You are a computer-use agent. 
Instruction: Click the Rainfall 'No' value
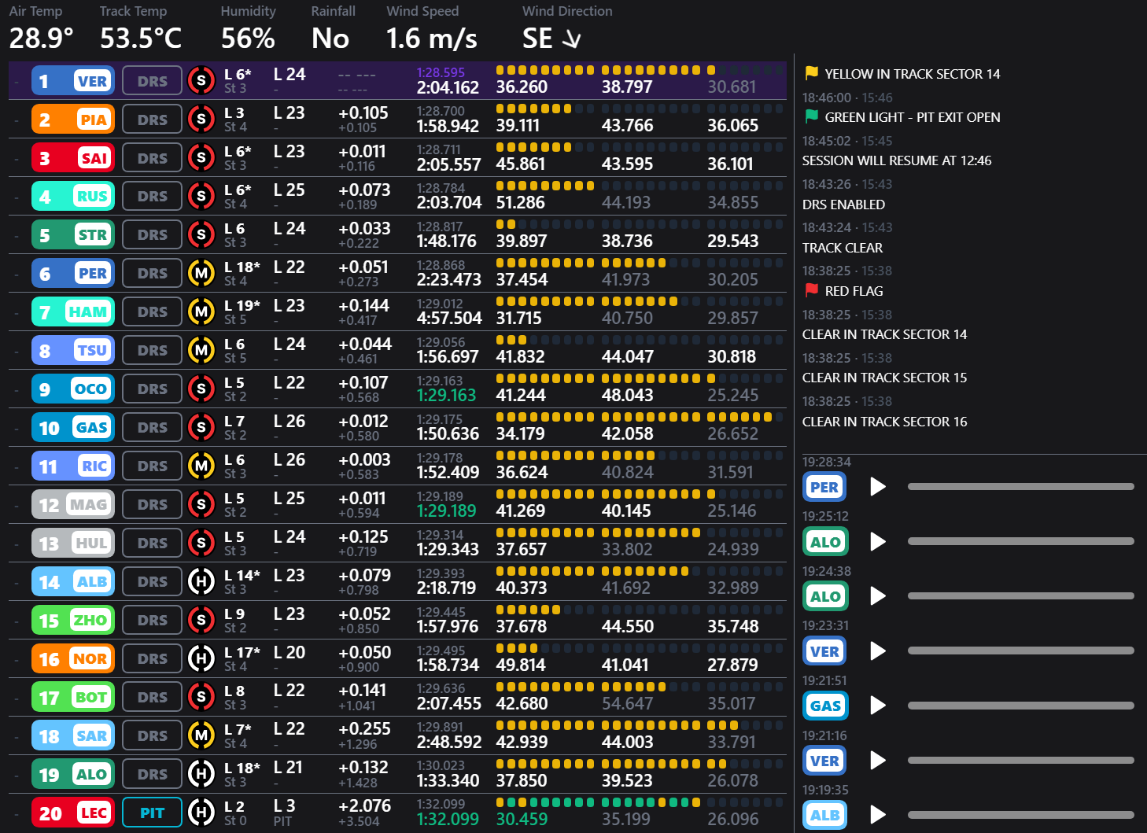(330, 38)
